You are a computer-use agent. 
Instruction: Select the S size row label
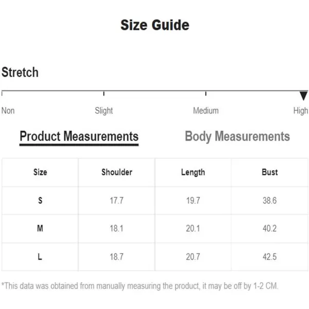(x=40, y=201)
